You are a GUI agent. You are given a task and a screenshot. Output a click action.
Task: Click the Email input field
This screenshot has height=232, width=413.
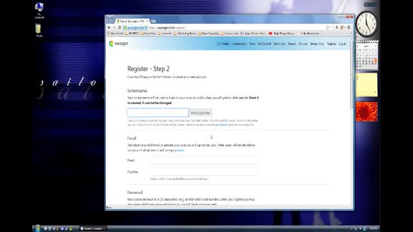204,160
